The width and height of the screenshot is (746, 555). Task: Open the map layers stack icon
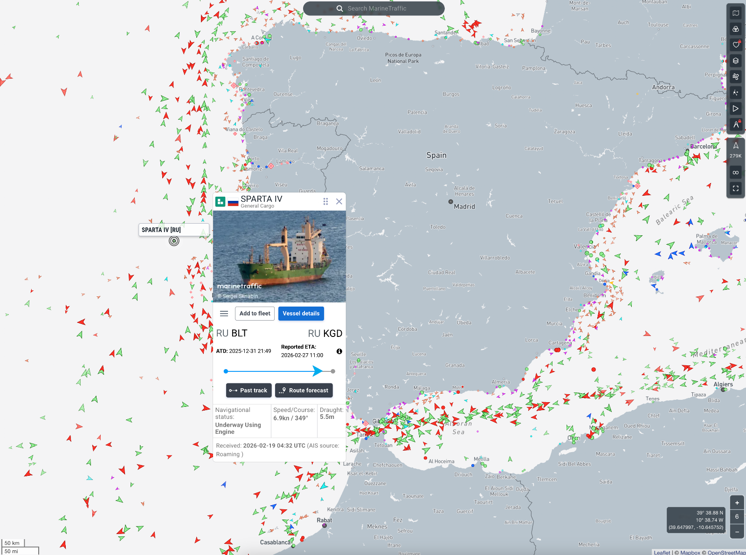(x=736, y=61)
